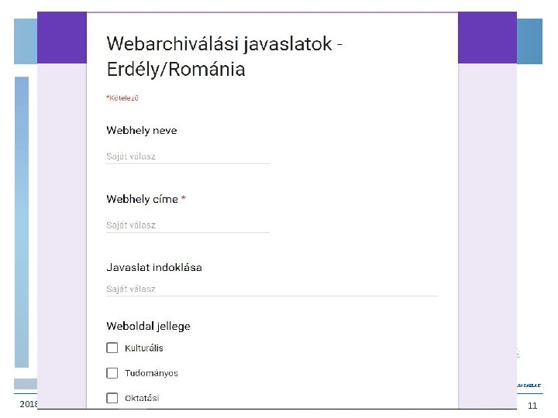Image resolution: width=558 pixels, height=418 pixels.
Task: Click the Tudományos option label text
Action: pyautogui.click(x=152, y=373)
